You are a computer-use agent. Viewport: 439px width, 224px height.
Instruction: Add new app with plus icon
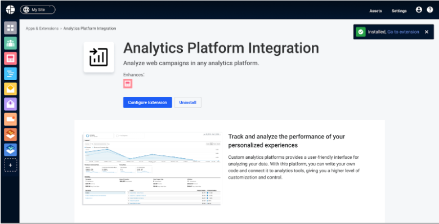tap(10, 165)
